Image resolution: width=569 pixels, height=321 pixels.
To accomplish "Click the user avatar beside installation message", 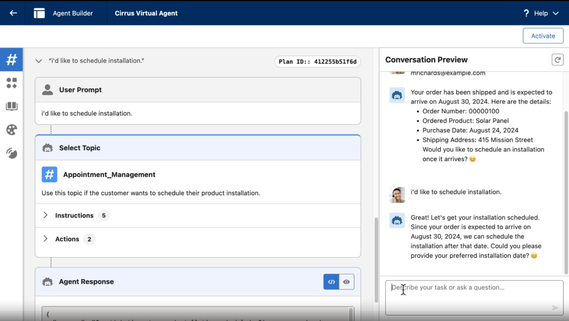I will (x=397, y=195).
